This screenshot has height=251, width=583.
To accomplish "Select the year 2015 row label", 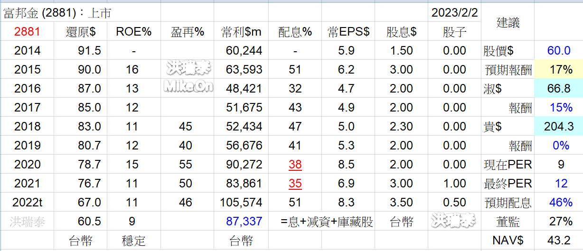I will coord(27,70).
